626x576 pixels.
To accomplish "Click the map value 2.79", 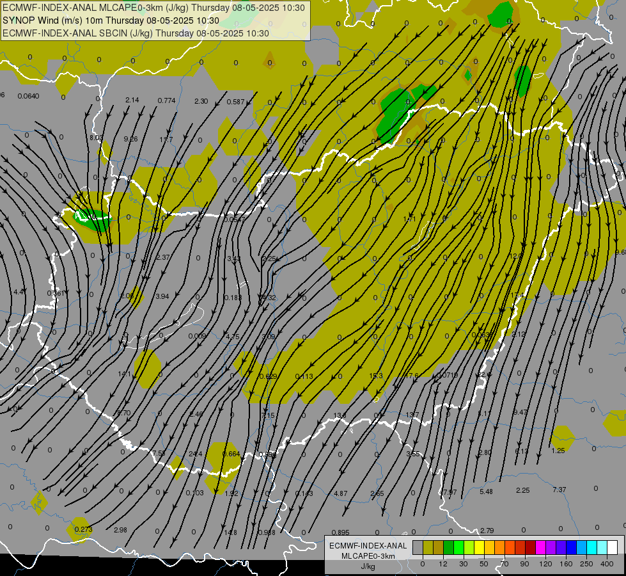I will pos(487,531).
